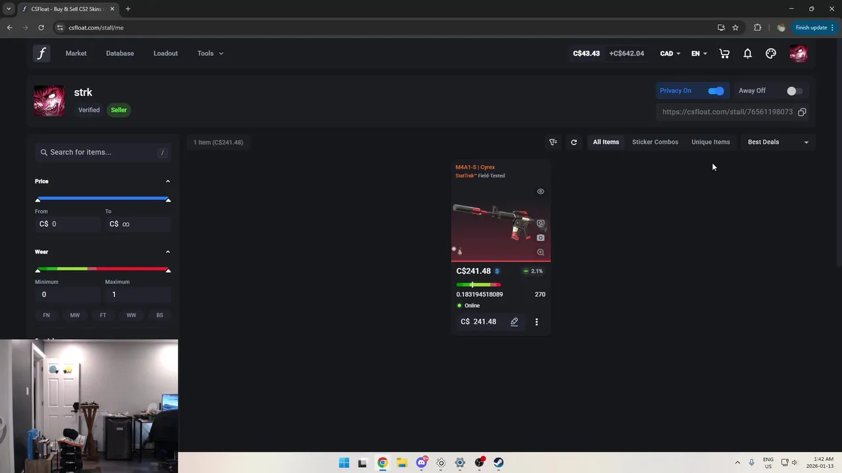Open the Tools dropdown menu

pos(210,53)
